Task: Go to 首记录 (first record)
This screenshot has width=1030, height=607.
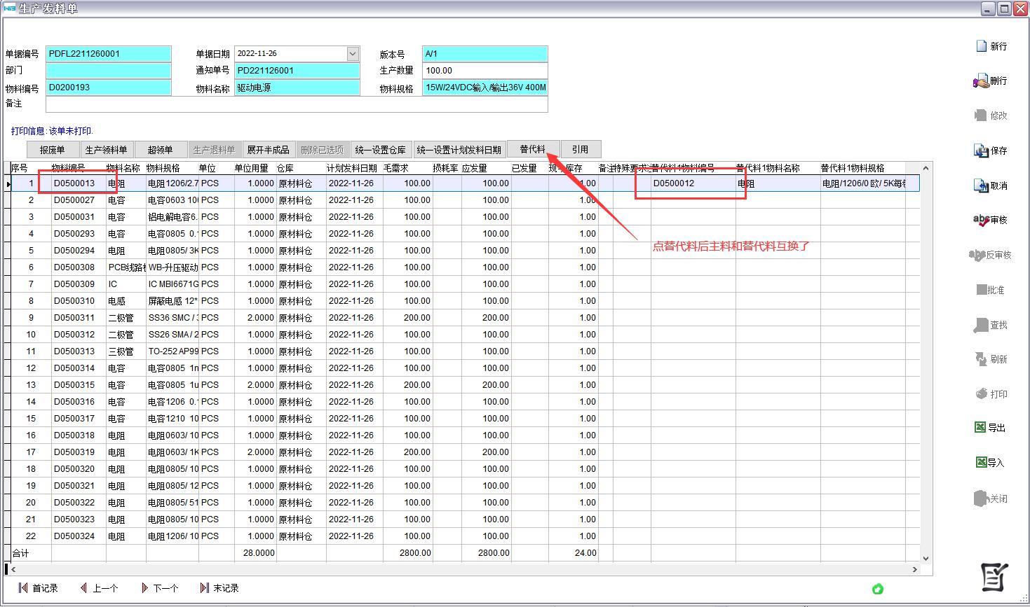Action: pos(38,588)
